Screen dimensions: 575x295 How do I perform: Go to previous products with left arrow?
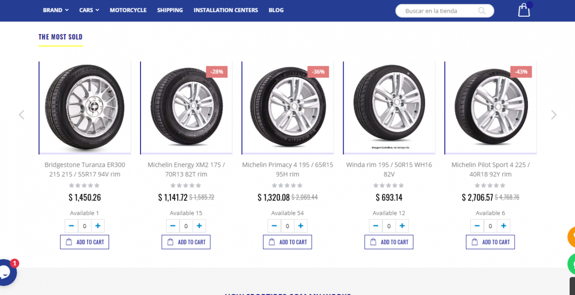[x=22, y=115]
